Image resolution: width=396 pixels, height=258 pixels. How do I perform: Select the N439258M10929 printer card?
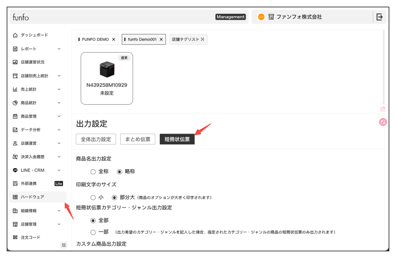click(107, 78)
